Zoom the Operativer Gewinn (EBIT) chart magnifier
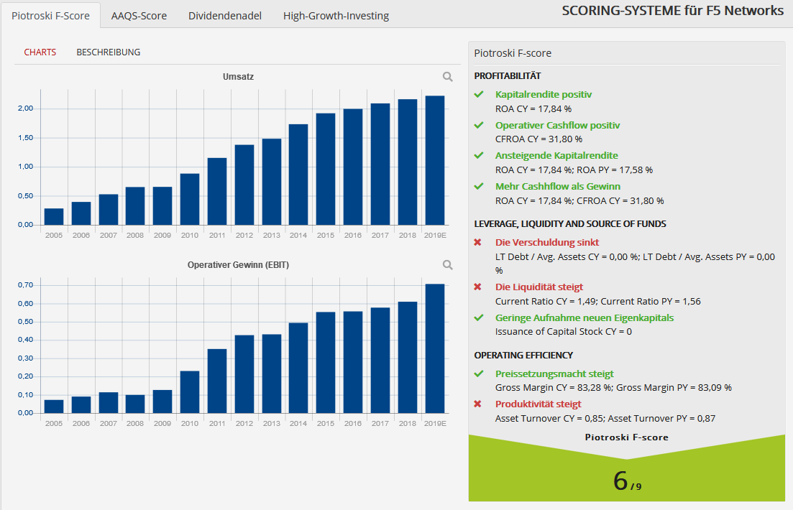The width and height of the screenshot is (793, 510). click(x=448, y=265)
